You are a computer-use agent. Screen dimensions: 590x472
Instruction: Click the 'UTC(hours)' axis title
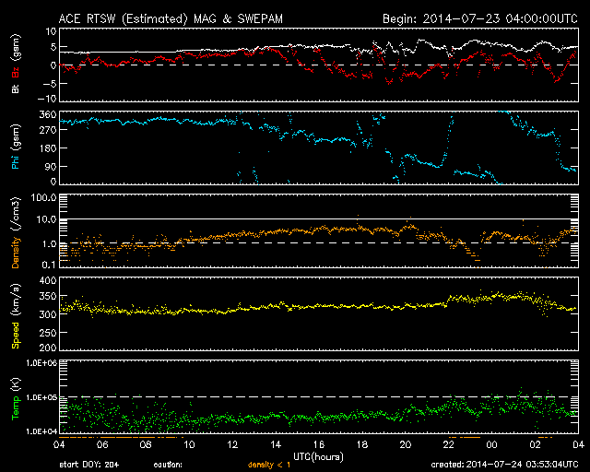click(x=318, y=457)
